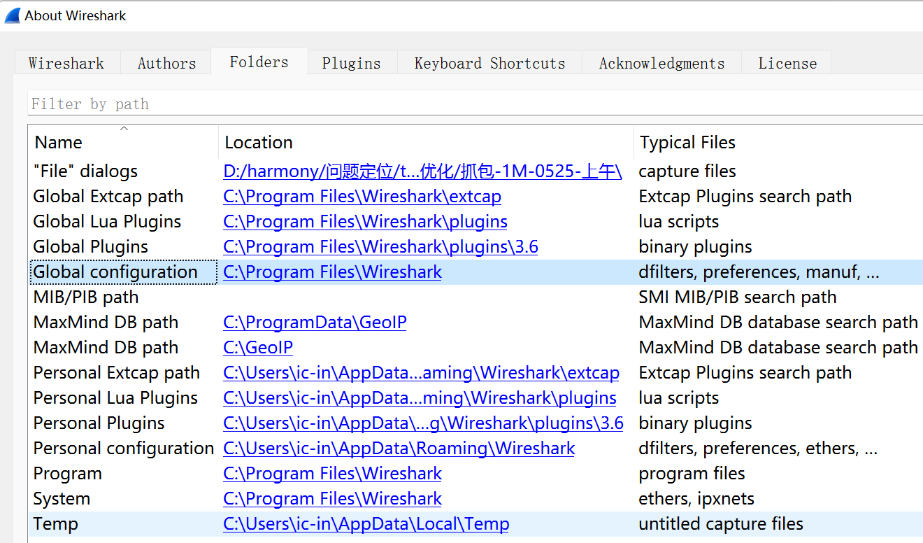Click the "untitled capture files" cell
Screen dimensions: 923x543
[721, 524]
